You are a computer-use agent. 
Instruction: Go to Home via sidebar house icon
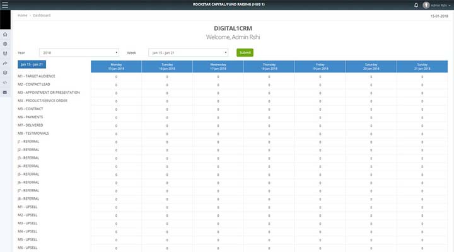tap(5, 35)
